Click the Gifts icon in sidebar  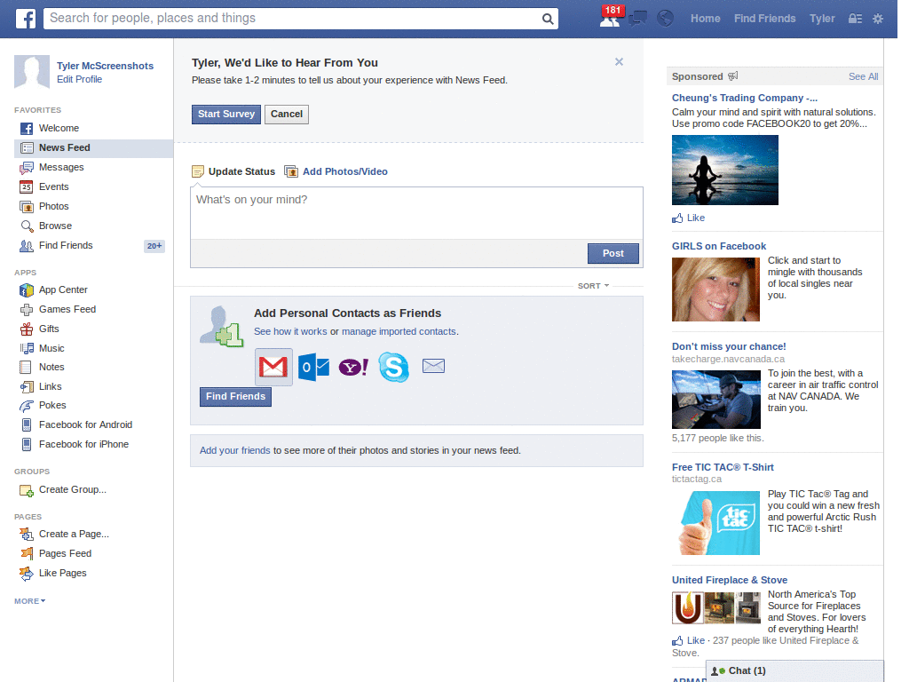(27, 329)
